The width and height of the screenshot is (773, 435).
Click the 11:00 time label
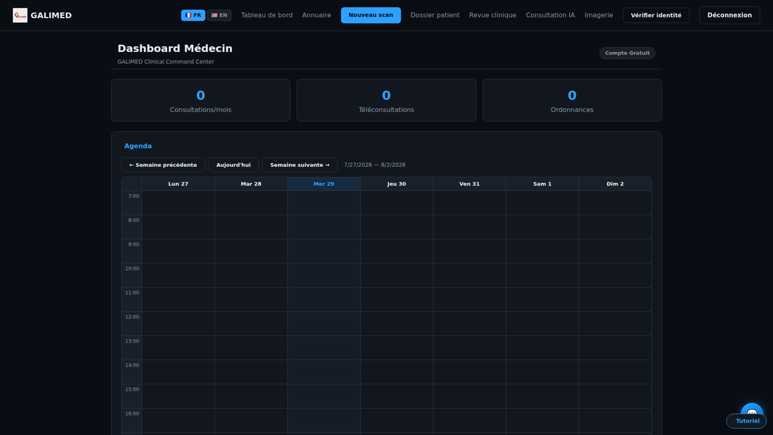tap(132, 292)
